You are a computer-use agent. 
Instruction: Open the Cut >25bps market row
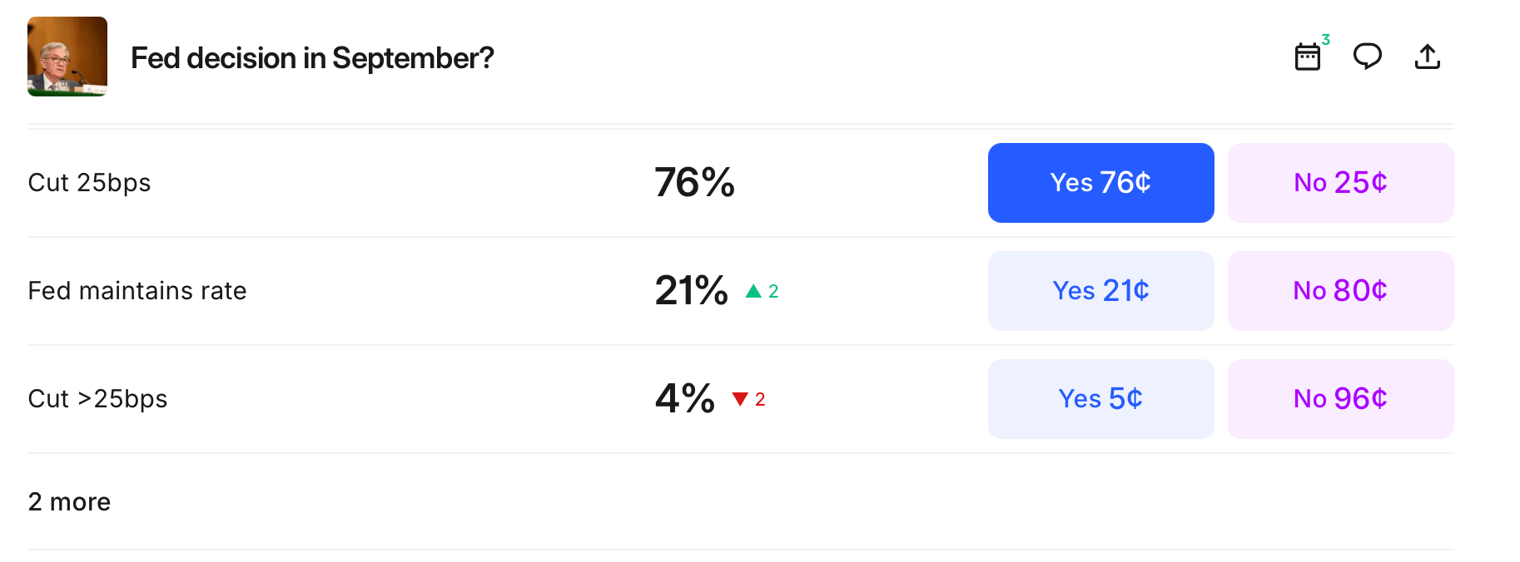pyautogui.click(x=97, y=399)
